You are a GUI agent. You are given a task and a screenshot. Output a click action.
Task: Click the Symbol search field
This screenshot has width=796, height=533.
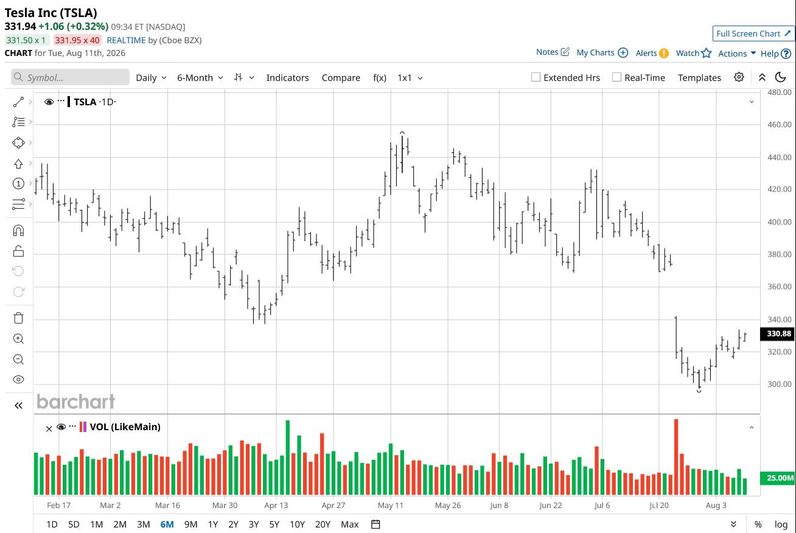click(70, 77)
